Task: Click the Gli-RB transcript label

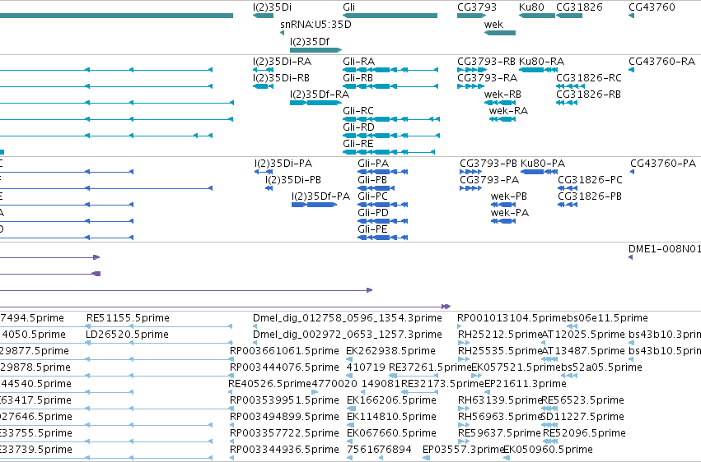Action: coord(358,78)
